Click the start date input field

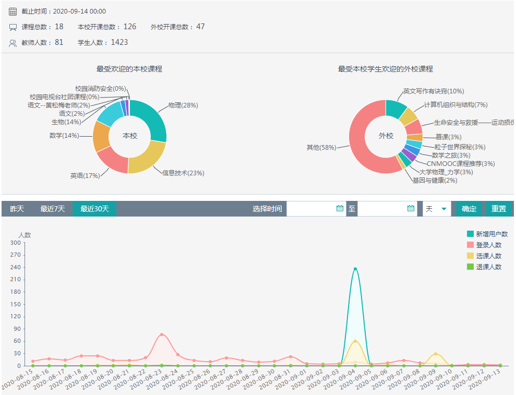point(311,209)
